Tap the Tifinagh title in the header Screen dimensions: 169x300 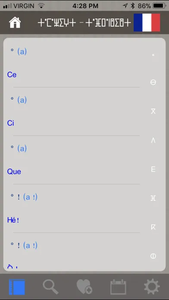[x=84, y=23]
